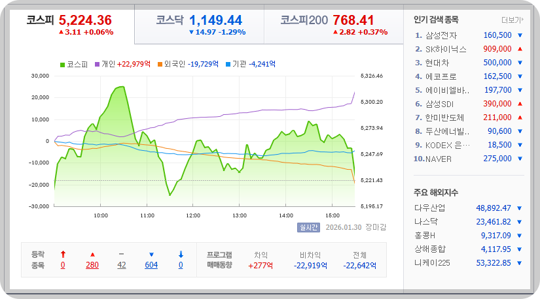Open 두산에너빌.. stock link
This screenshot has width=540, height=299.
tap(447, 132)
